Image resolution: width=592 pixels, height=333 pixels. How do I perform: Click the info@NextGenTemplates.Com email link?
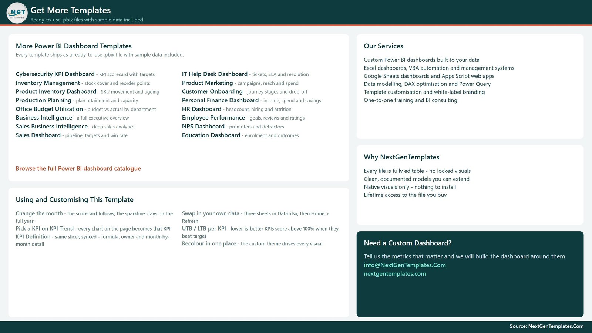(405, 265)
